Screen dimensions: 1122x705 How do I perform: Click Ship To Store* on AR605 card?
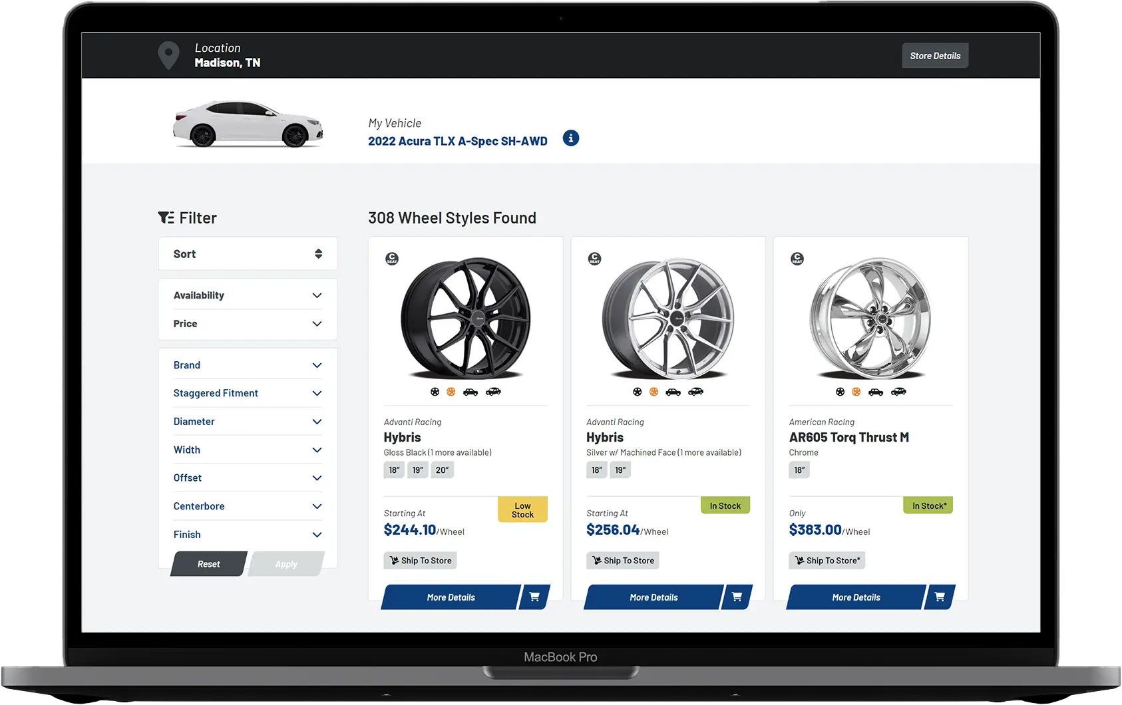(827, 561)
